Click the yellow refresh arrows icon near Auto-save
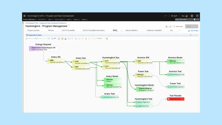Screen dimensions: 222x125 pyautogui.click(x=170, y=26)
